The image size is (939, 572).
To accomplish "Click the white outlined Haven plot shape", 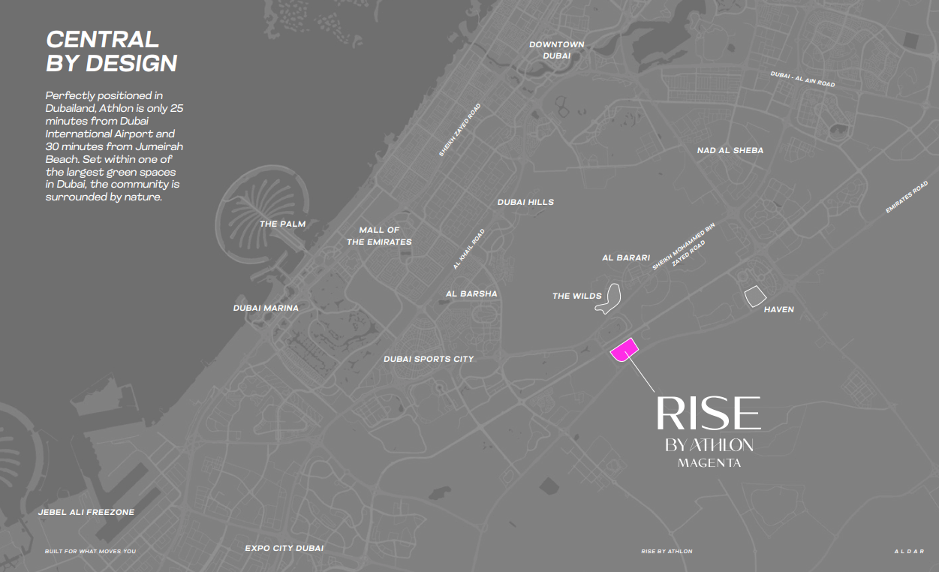I will coord(754,297).
